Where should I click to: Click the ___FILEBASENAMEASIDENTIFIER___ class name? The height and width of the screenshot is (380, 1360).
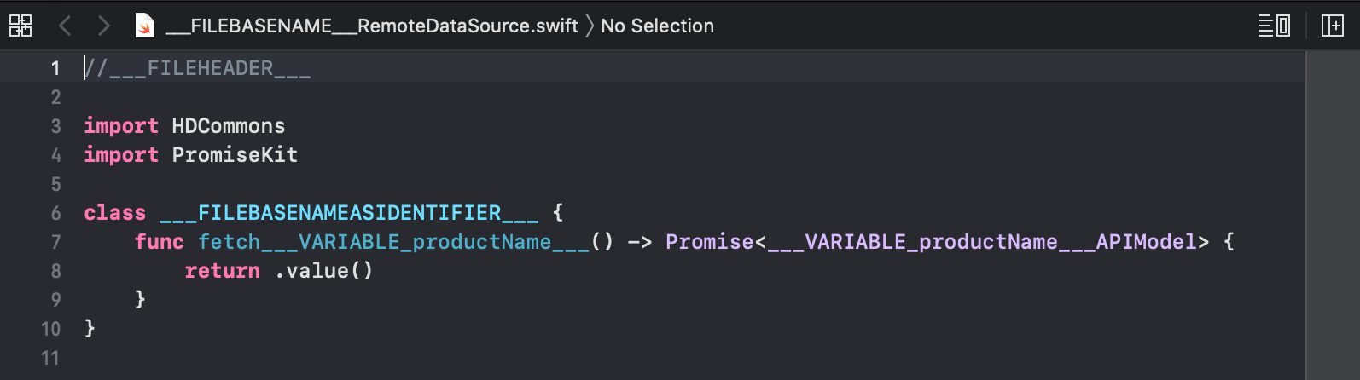tap(350, 213)
